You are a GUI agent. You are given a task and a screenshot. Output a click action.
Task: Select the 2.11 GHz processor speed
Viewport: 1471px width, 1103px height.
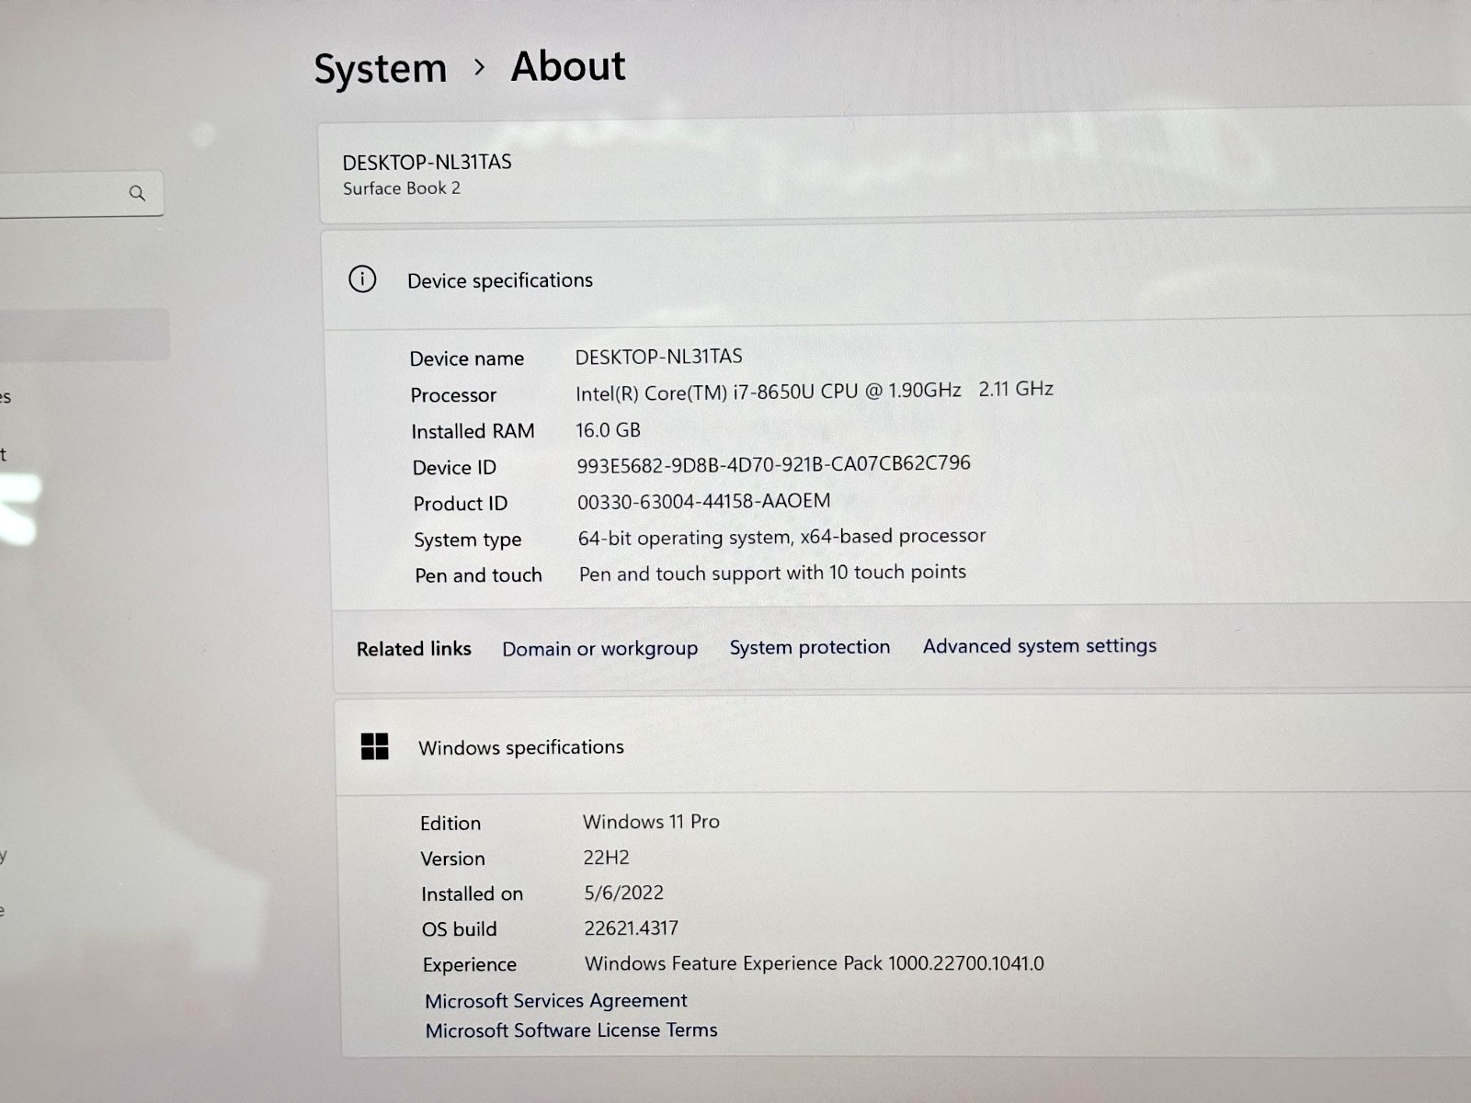(x=1016, y=389)
